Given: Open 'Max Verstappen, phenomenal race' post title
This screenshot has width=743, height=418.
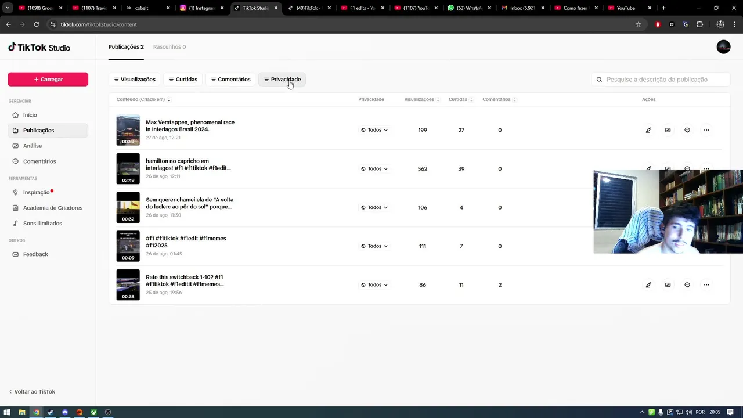Looking at the screenshot, I should [190, 126].
